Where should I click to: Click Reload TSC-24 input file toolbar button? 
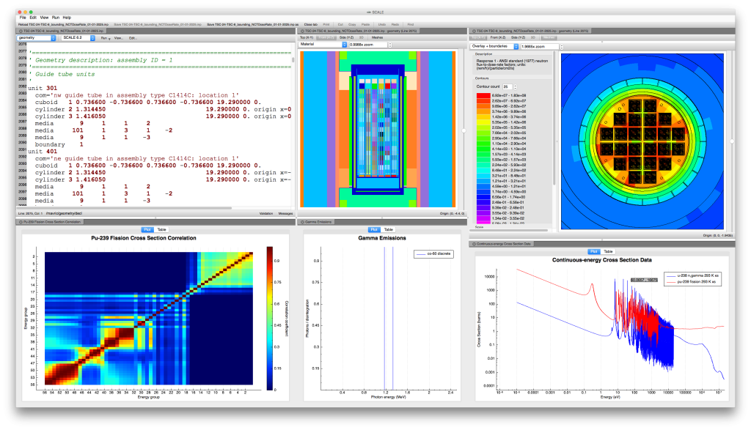click(63, 24)
